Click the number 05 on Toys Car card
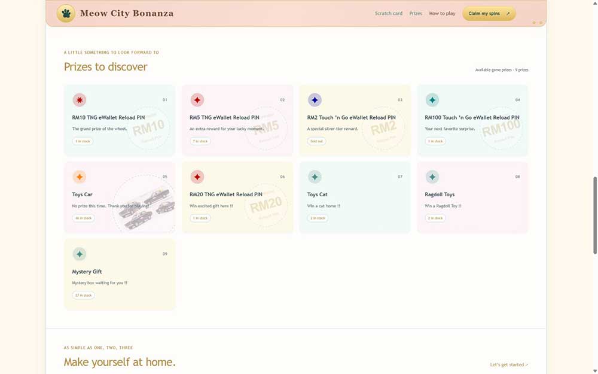Viewport: 598px width, 374px height. pyautogui.click(x=165, y=177)
